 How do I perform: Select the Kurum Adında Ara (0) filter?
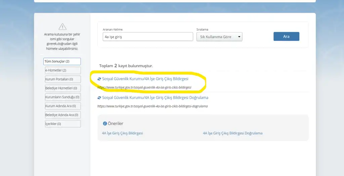coord(63,106)
